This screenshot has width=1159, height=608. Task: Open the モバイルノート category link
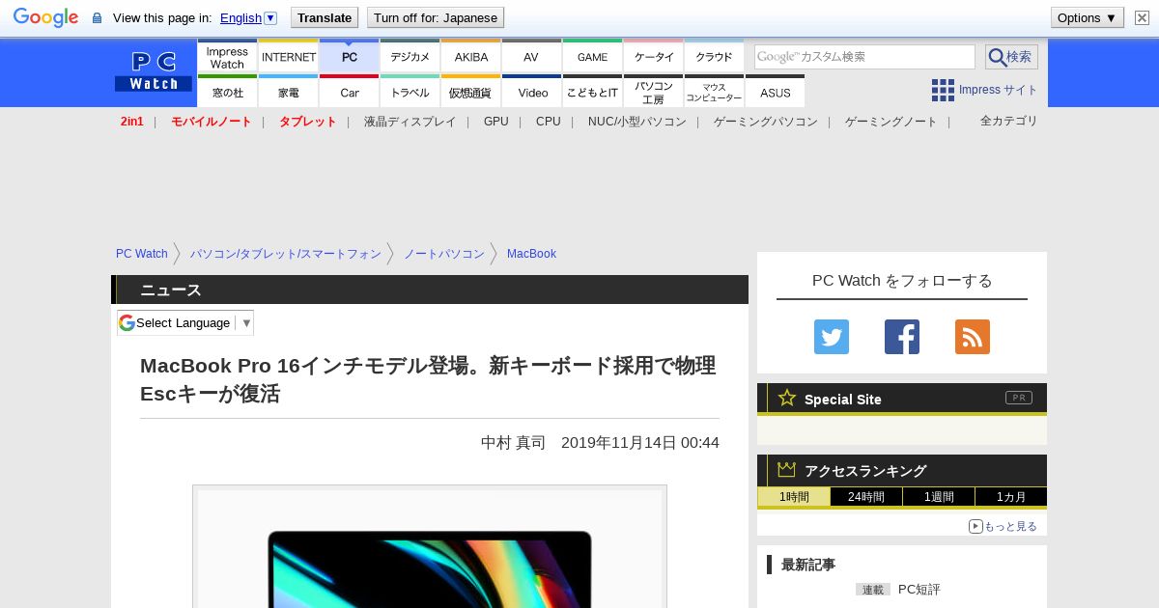click(211, 122)
